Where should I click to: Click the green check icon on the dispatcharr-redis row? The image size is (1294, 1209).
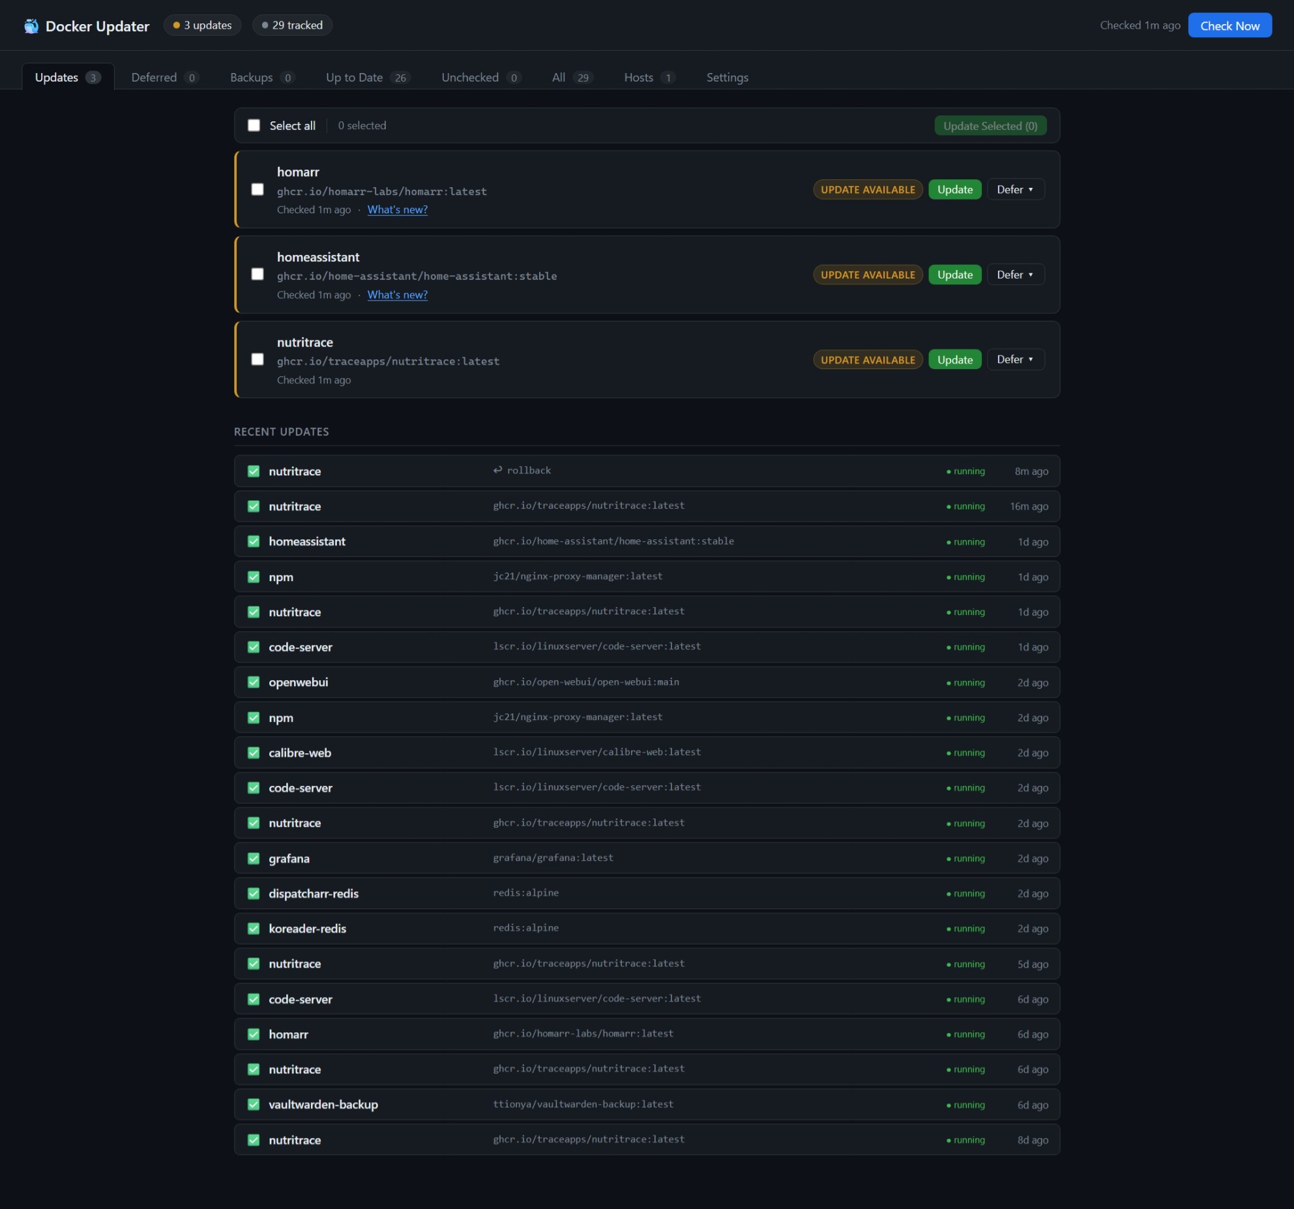click(254, 893)
